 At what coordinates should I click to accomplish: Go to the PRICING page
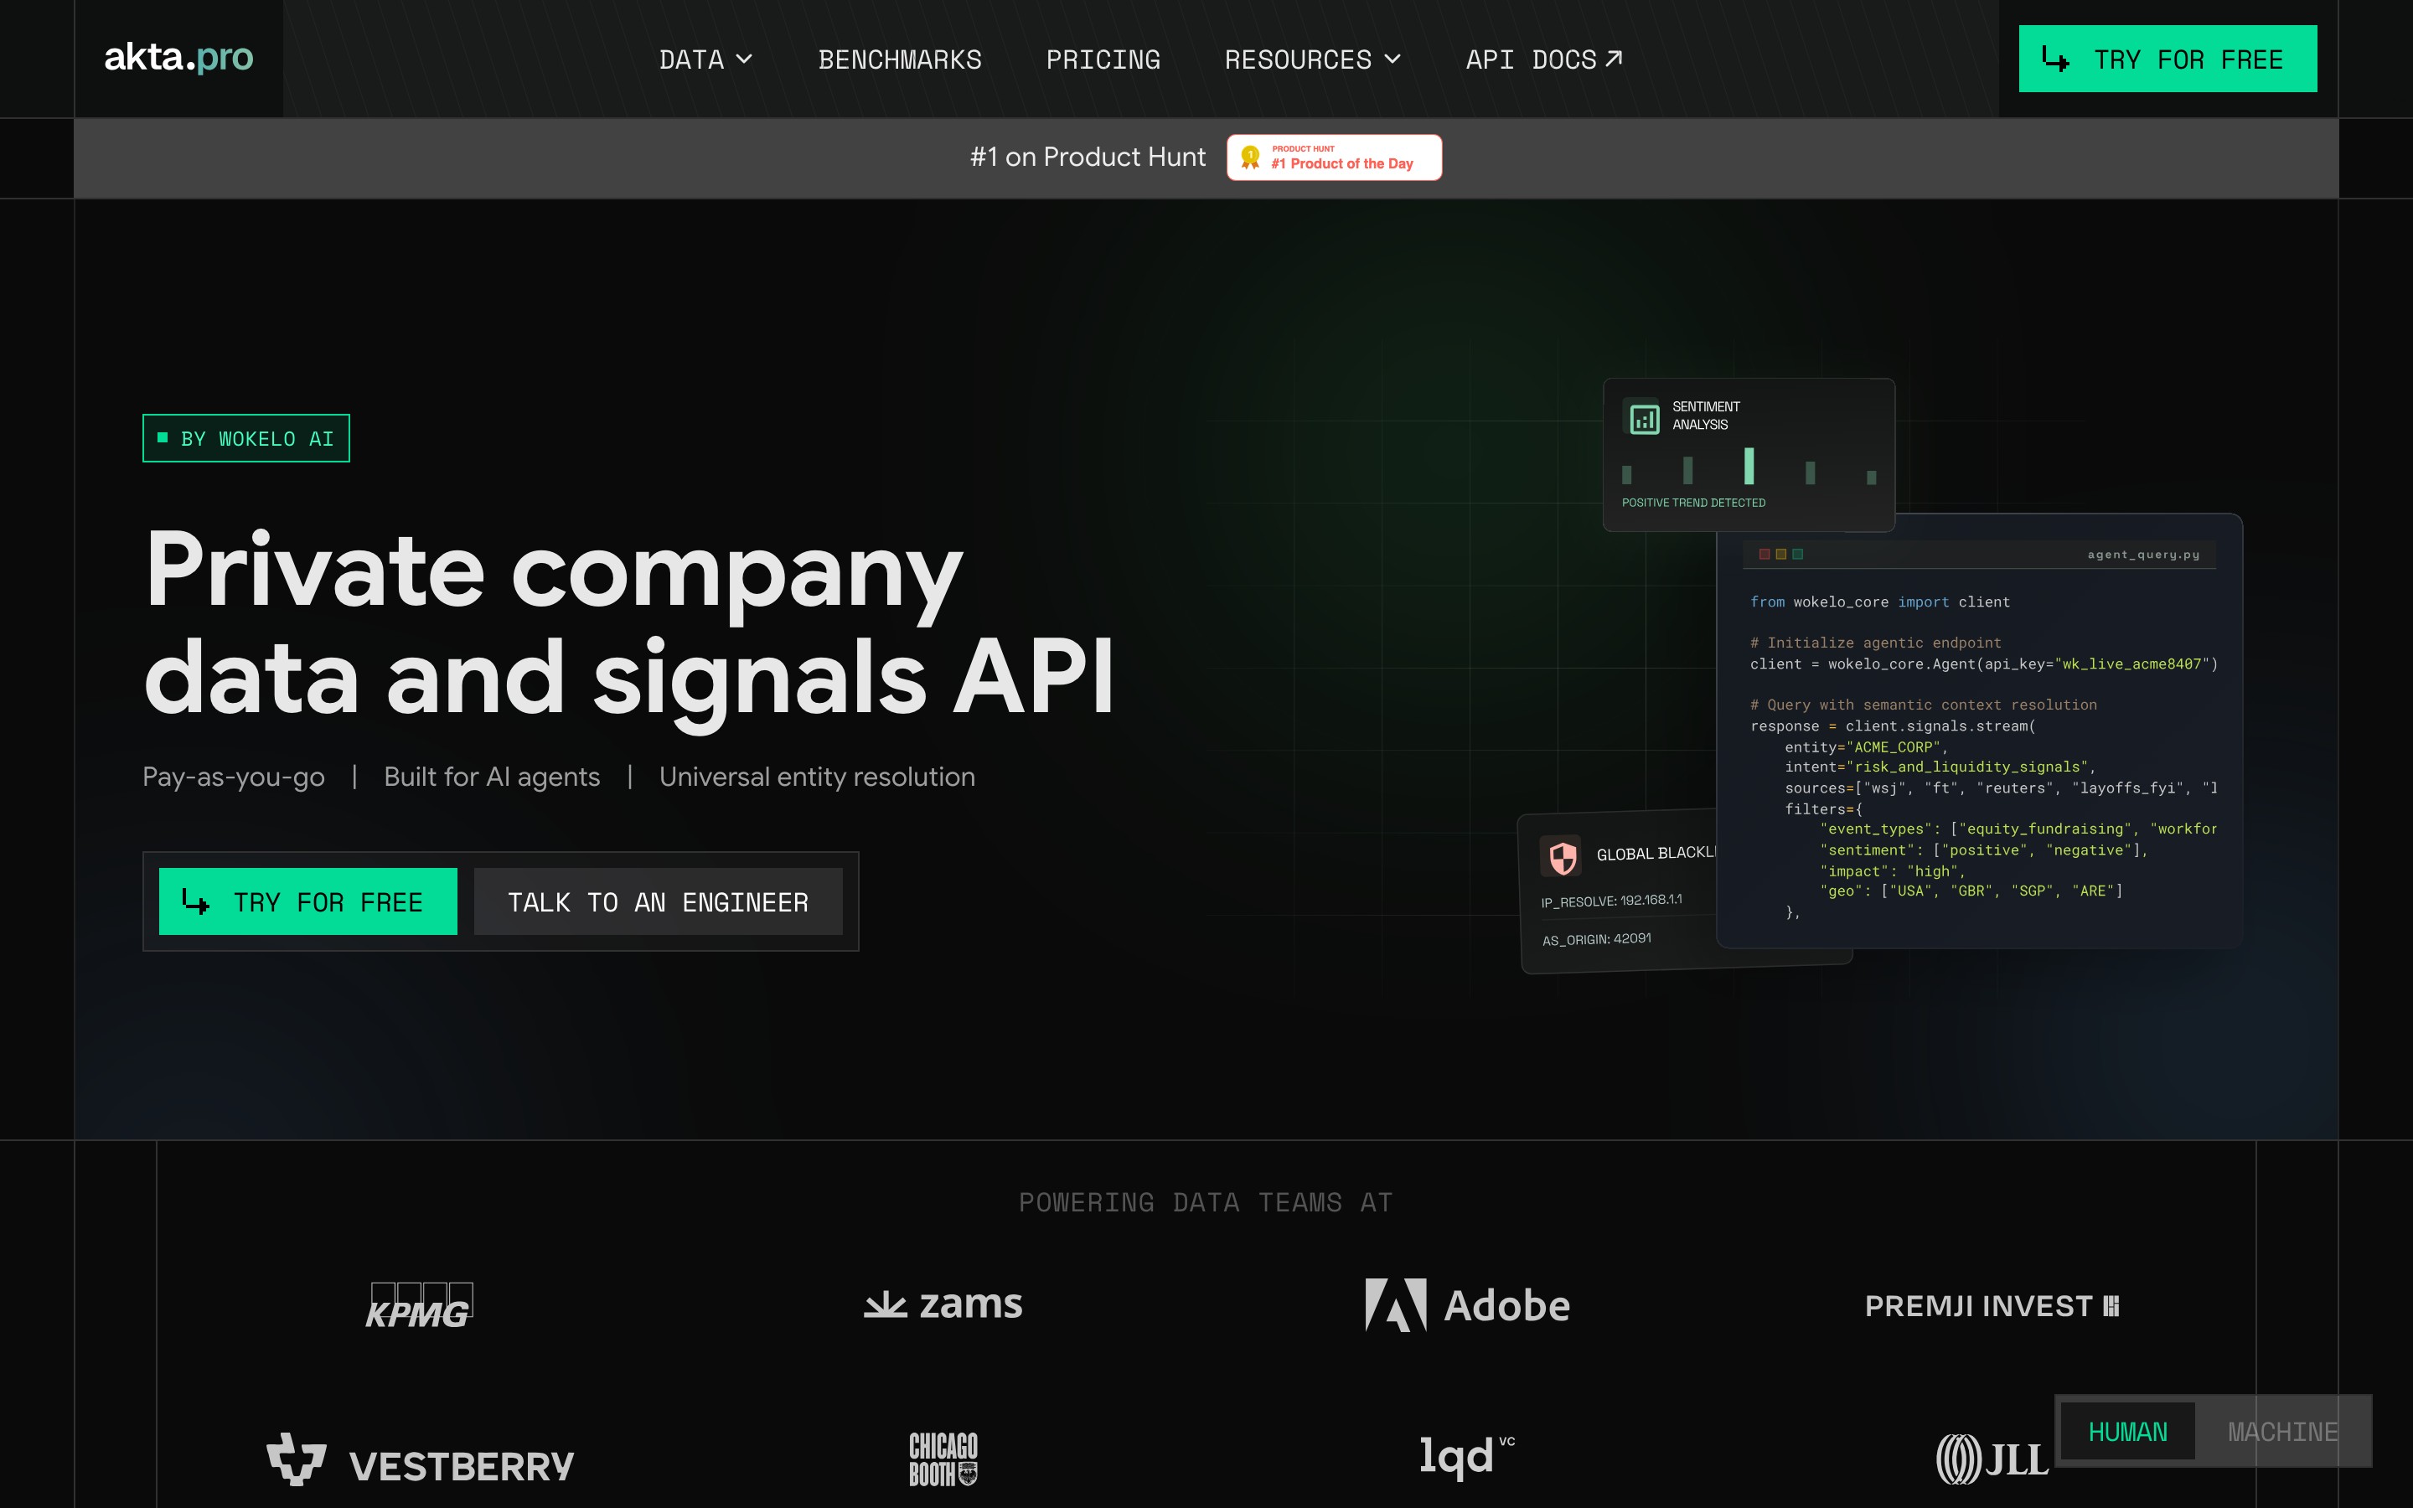point(1103,59)
